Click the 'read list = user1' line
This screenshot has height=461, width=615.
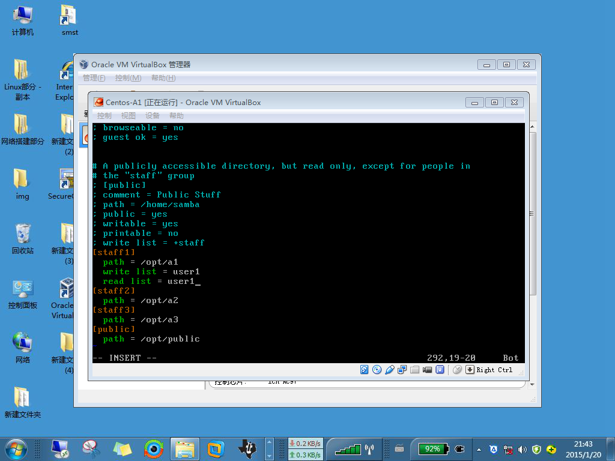(149, 282)
